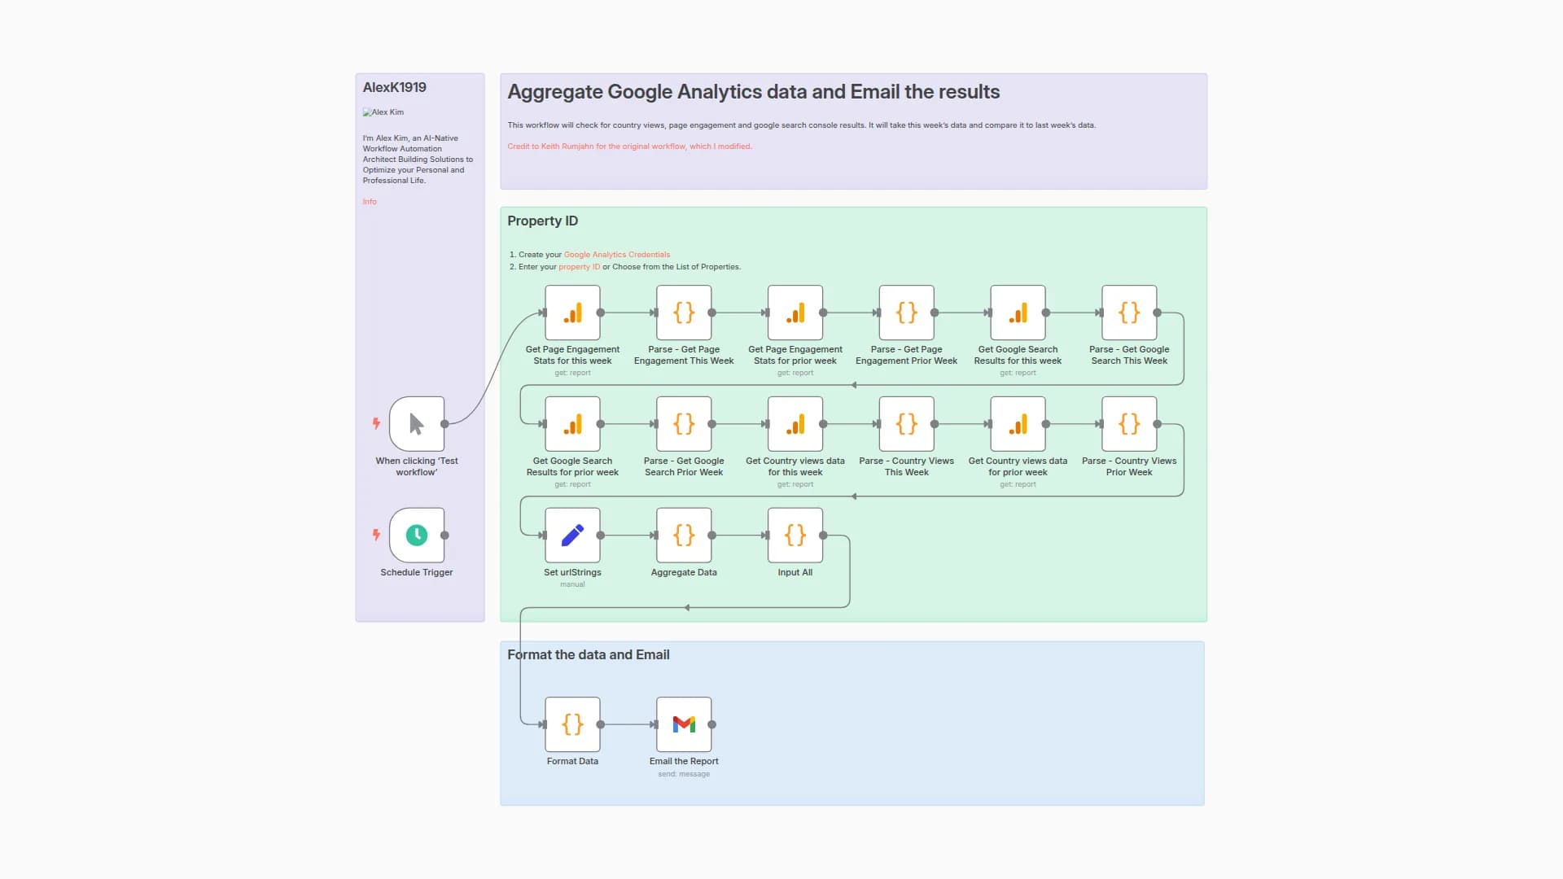This screenshot has height=879, width=1563.
Task: Select the AlexK1919 note heading
Action: pos(394,87)
